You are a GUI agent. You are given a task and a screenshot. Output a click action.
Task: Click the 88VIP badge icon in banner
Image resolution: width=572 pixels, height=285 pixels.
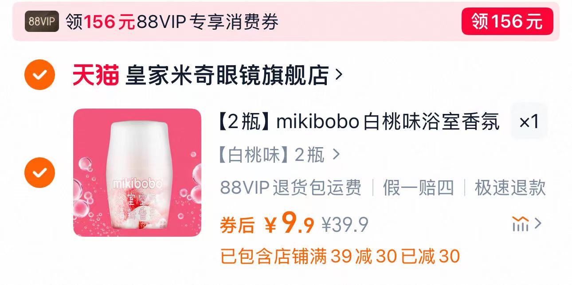pyautogui.click(x=42, y=21)
